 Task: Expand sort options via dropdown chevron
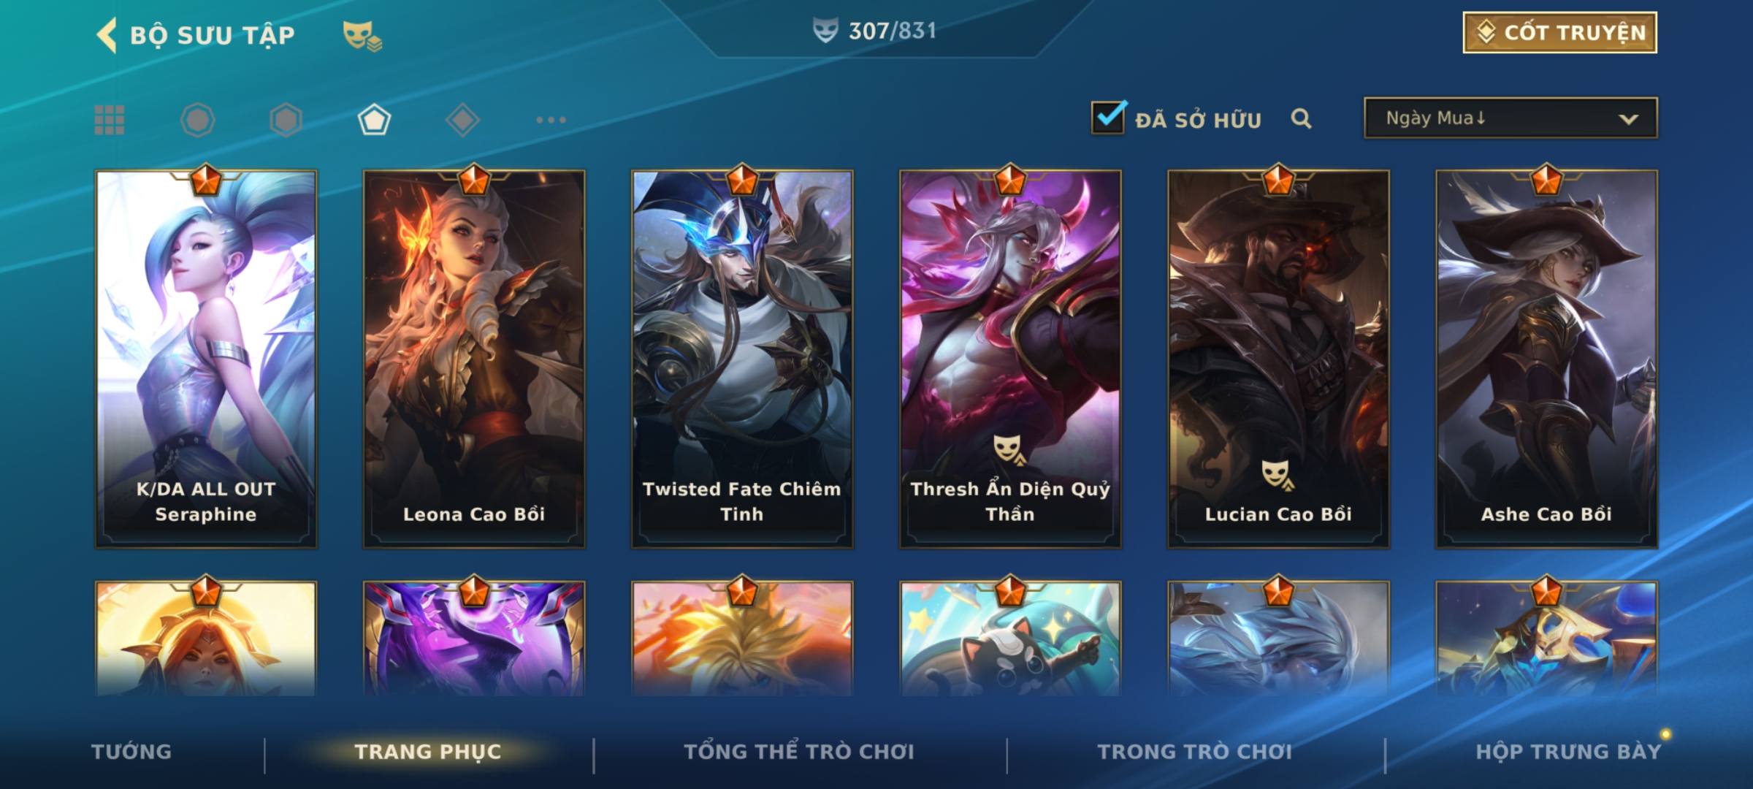click(1629, 119)
